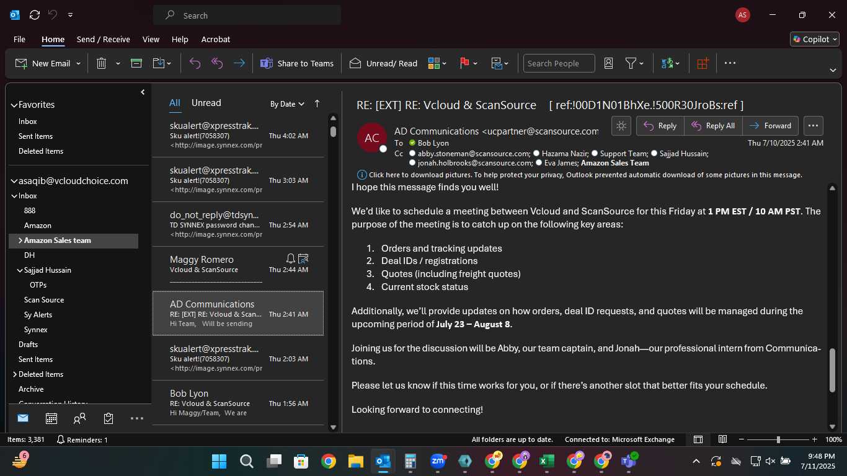Click the ribbon Forward arrow icon
847x476 pixels.
click(x=239, y=63)
